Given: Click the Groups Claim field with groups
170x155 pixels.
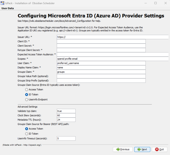Looking at the screenshot, I should click(x=101, y=72).
